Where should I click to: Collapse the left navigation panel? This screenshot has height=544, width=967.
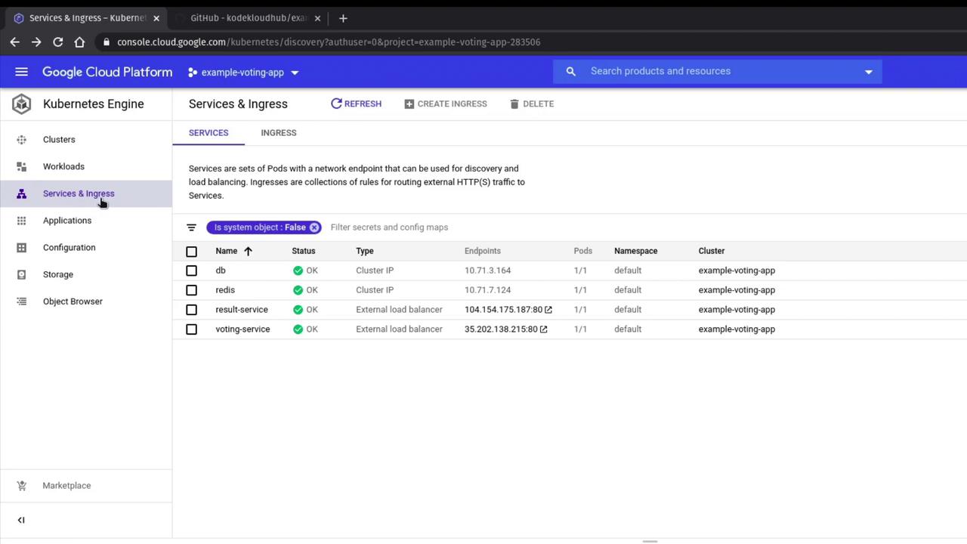coord(21,520)
